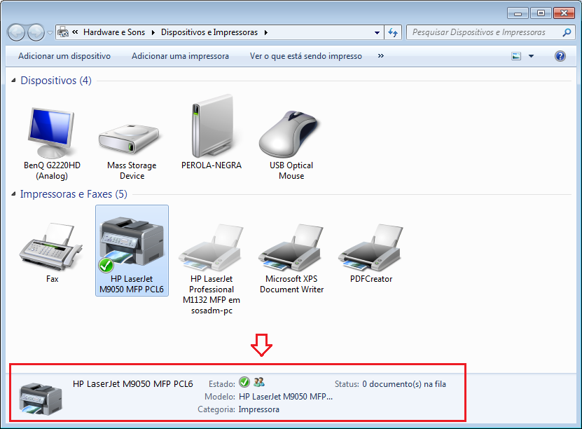Select the USB Optical Mouse icon
582x429 pixels.
pyautogui.click(x=289, y=135)
